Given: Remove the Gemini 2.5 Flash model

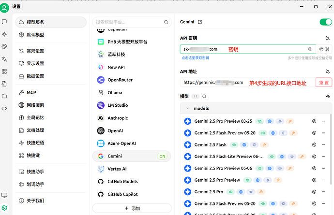Looking at the screenshot, I should coord(323,144).
